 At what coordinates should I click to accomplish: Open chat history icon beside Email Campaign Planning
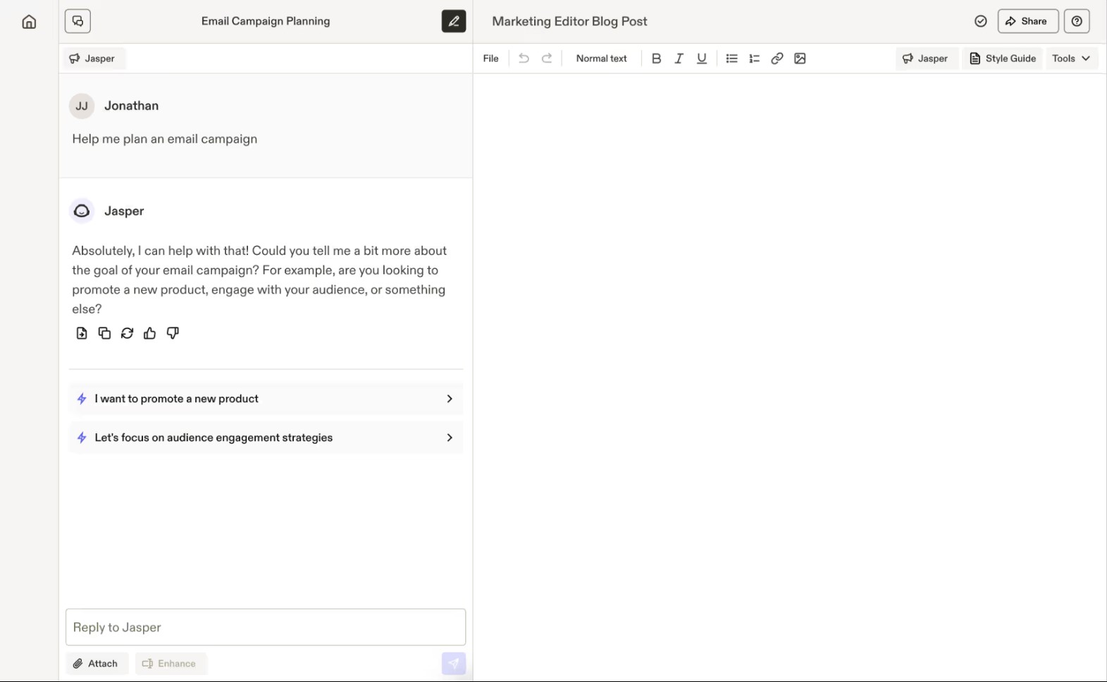tap(78, 21)
